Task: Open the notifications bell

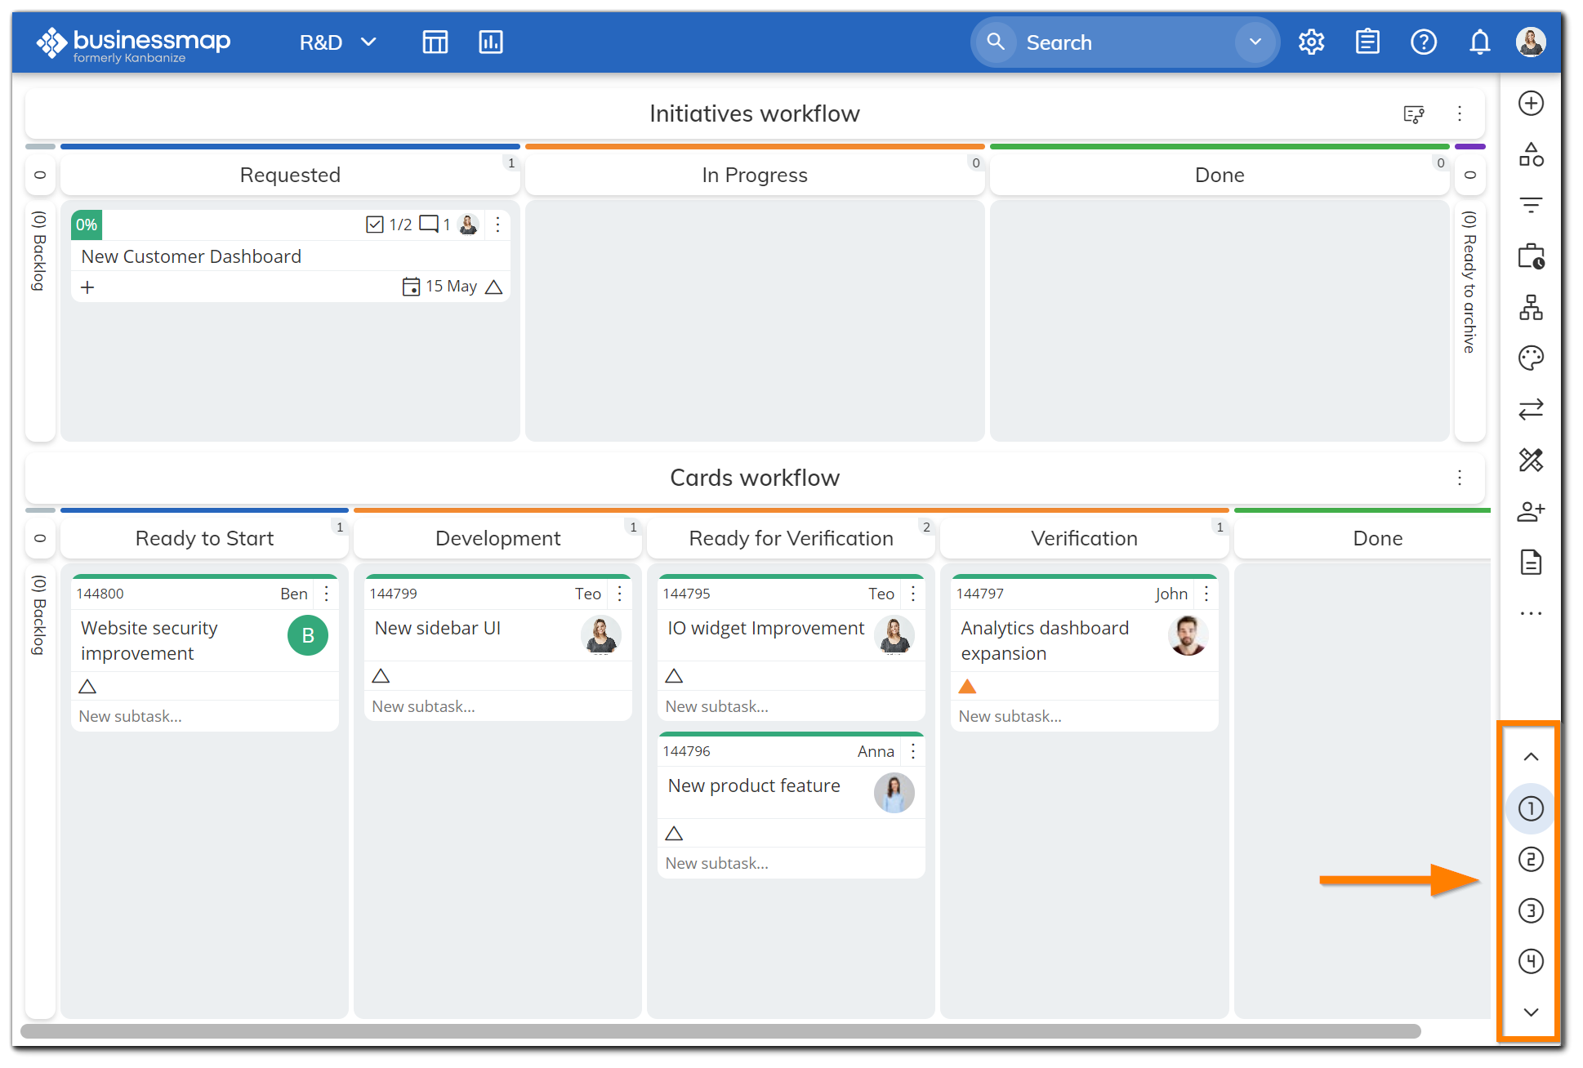Action: [x=1479, y=42]
